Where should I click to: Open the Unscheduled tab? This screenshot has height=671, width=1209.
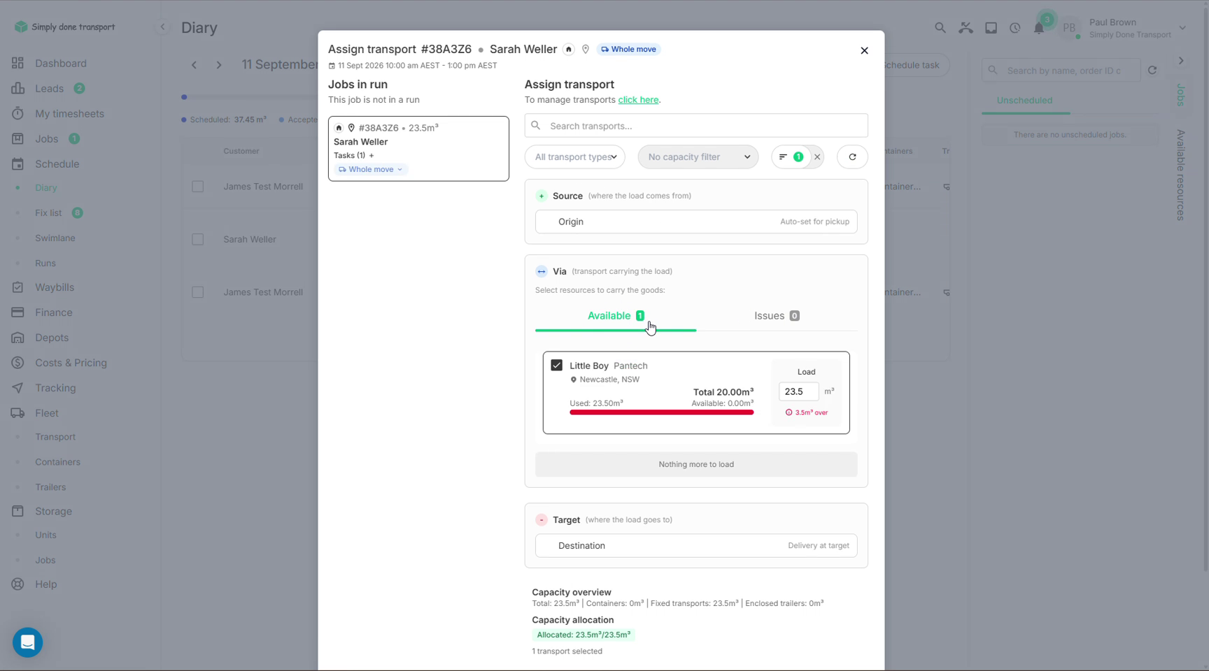pos(1024,100)
